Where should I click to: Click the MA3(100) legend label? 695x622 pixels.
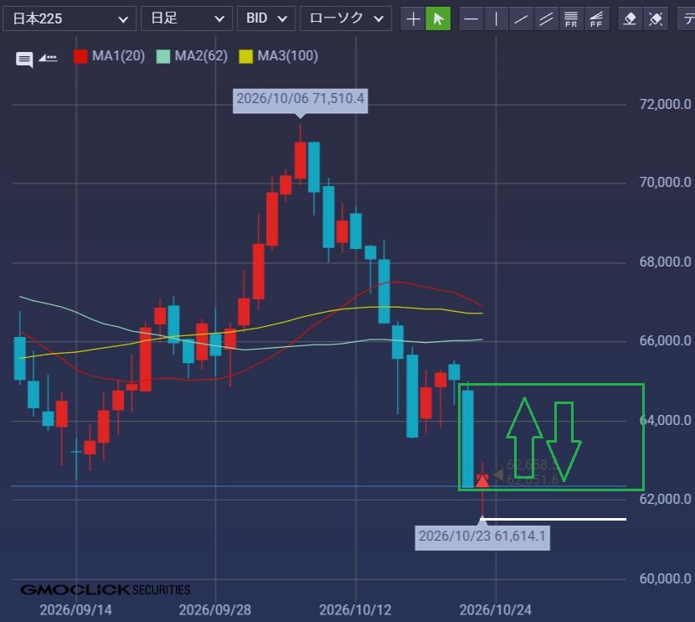pyautogui.click(x=288, y=56)
